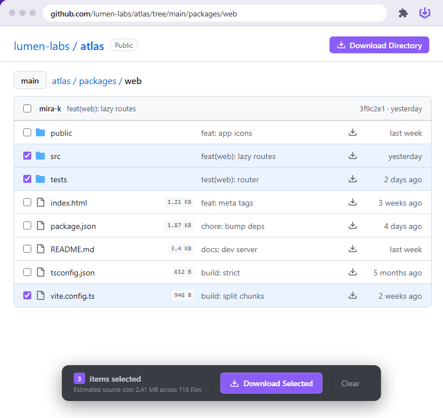443x418 pixels.
Task: Uncheck the vite.config.ts checkbox
Action: (27, 295)
